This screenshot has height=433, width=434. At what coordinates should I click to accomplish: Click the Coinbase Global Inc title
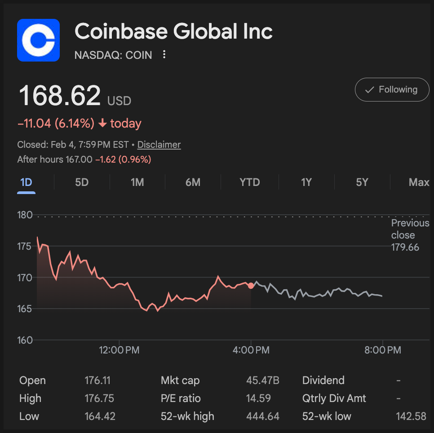point(173,31)
